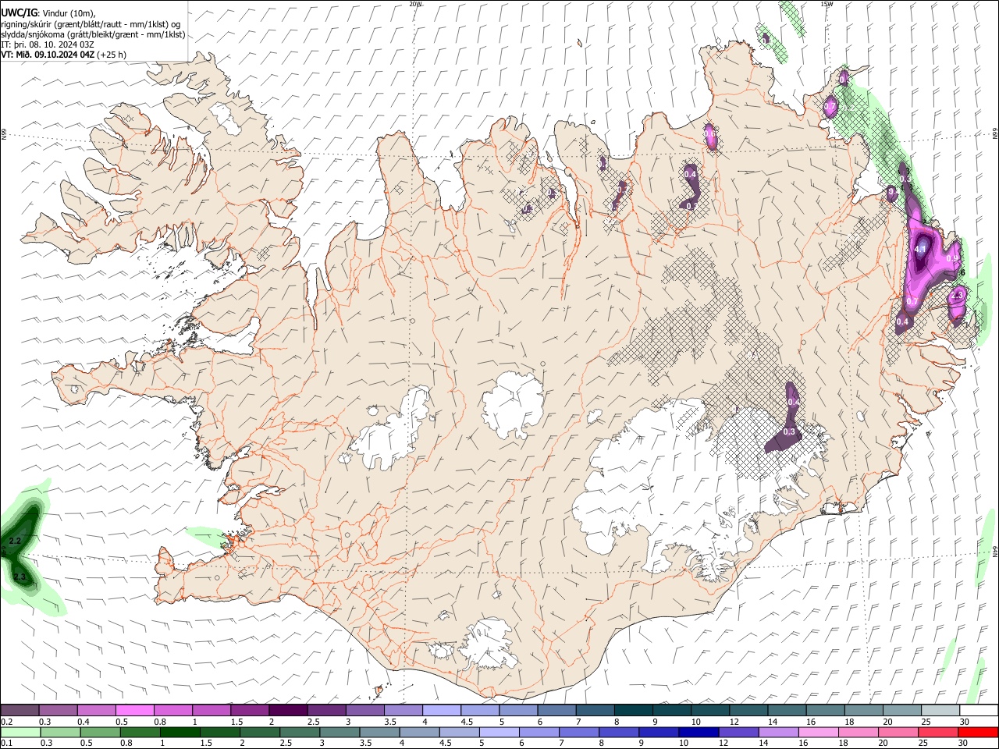Select the pale mint first swatch of lower legend
The image size is (999, 749).
(x=20, y=732)
